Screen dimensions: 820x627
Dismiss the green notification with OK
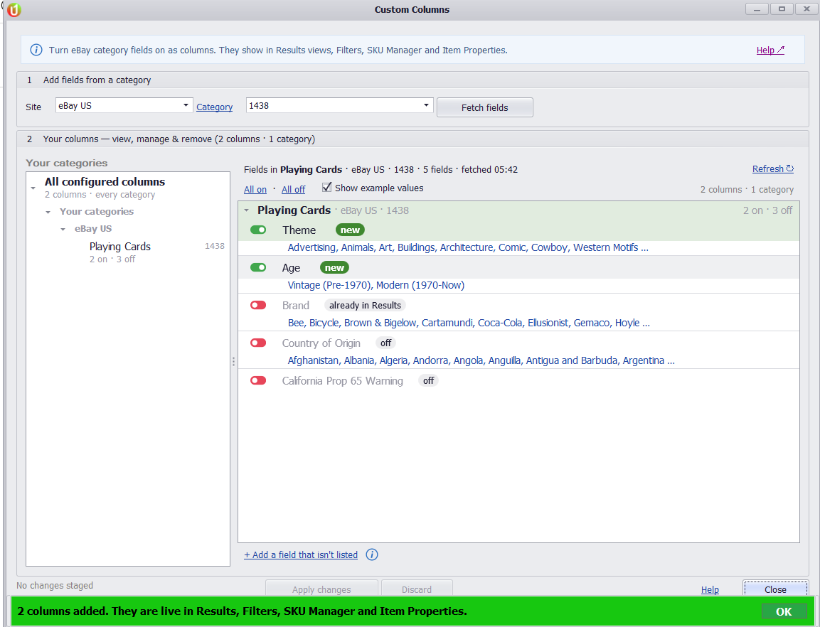click(x=784, y=611)
